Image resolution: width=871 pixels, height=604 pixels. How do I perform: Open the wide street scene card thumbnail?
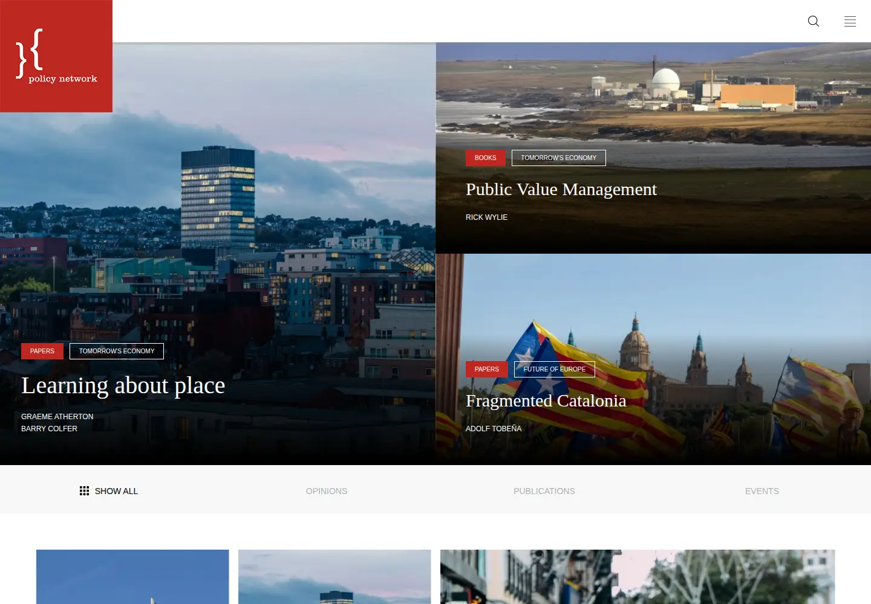coord(638,577)
